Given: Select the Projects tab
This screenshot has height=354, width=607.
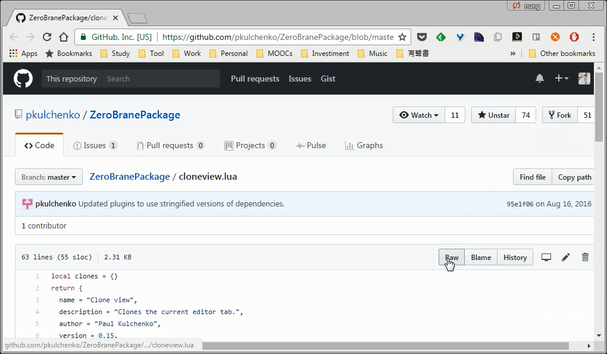Looking at the screenshot, I should (250, 146).
